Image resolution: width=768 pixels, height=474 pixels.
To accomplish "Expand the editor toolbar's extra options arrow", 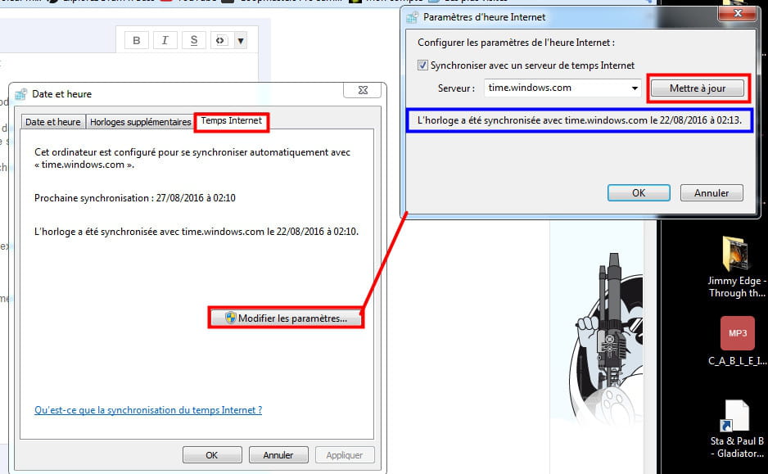I will [241, 41].
